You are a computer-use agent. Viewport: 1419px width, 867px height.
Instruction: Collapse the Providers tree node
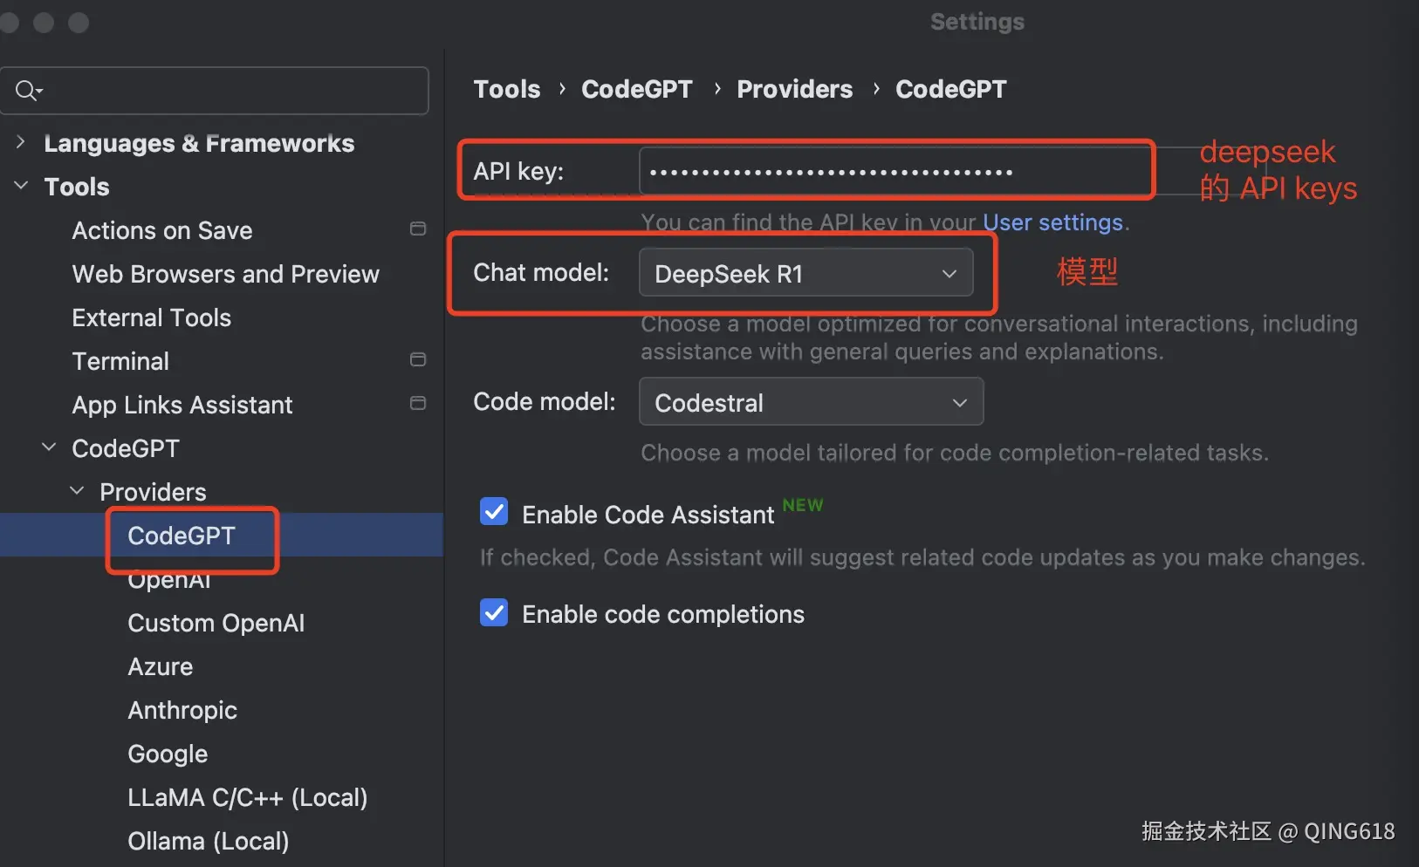click(x=77, y=491)
